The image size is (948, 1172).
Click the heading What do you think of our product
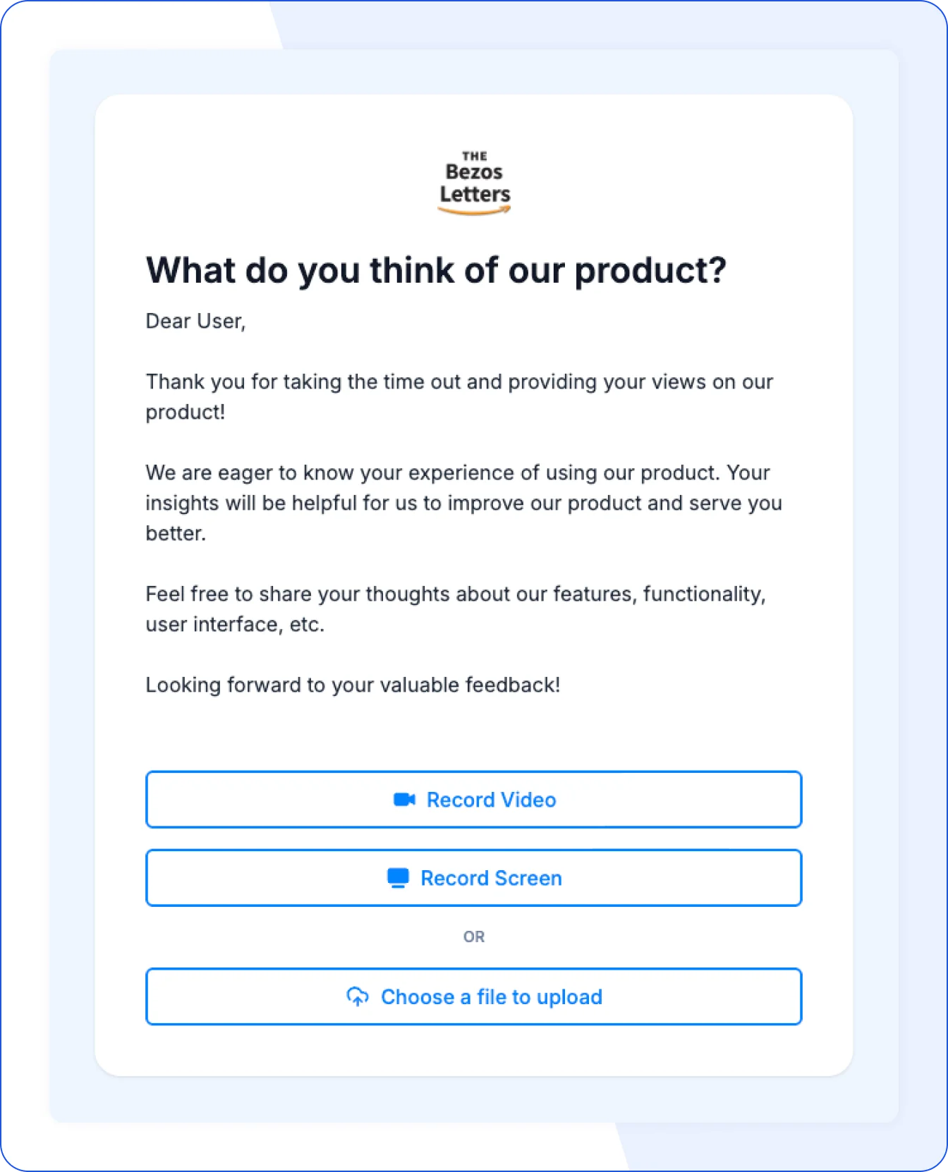(x=437, y=269)
